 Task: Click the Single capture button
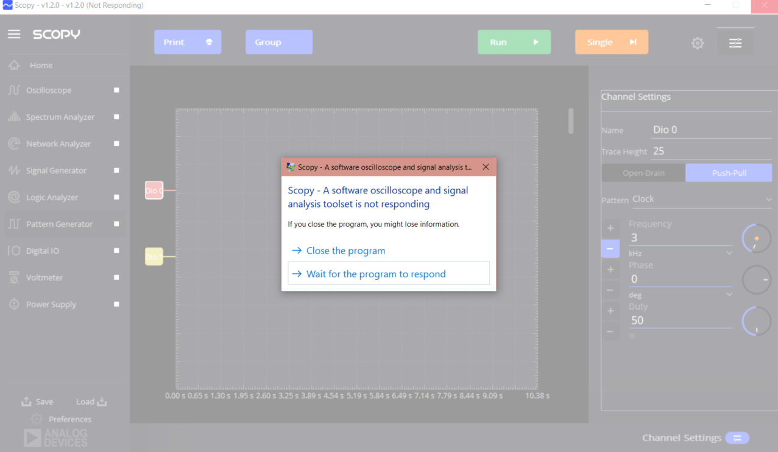coord(612,42)
